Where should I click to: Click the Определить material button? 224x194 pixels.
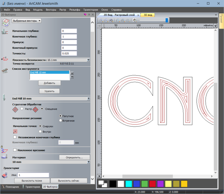(x=75, y=157)
